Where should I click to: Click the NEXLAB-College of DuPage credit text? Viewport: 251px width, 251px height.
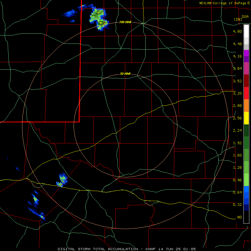pyautogui.click(x=223, y=3)
